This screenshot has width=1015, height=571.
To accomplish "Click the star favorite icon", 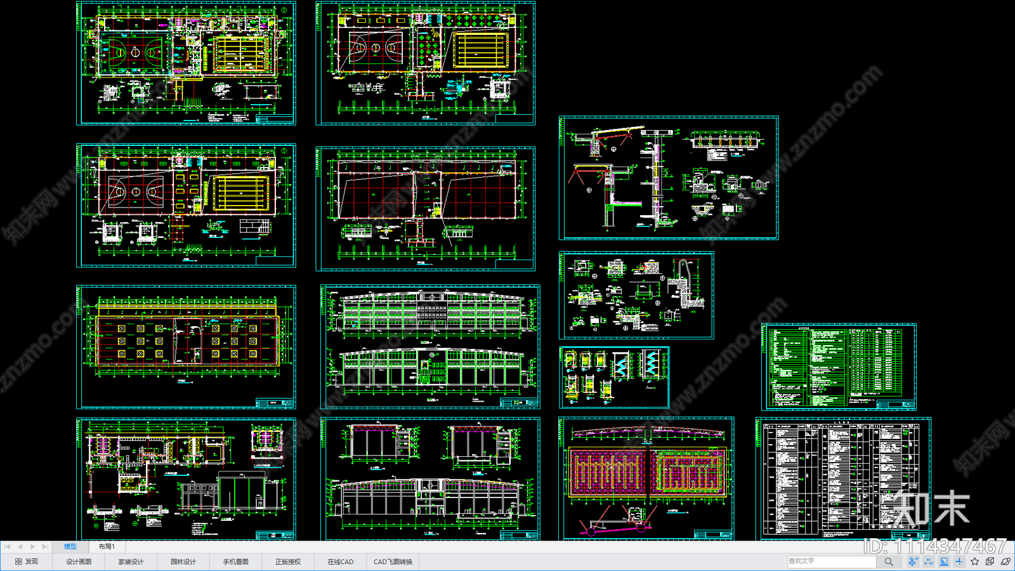I will (x=974, y=561).
